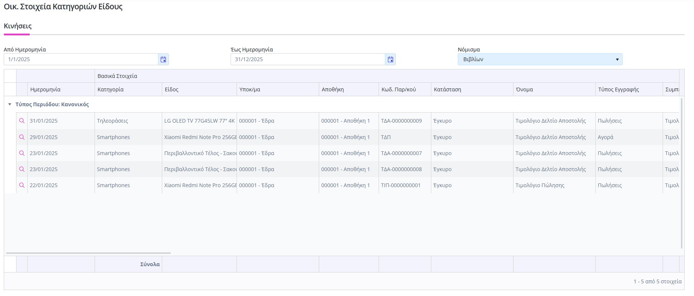Sort by the Κατάσταση column header
Screen dimensions: 694x296
coord(472,89)
